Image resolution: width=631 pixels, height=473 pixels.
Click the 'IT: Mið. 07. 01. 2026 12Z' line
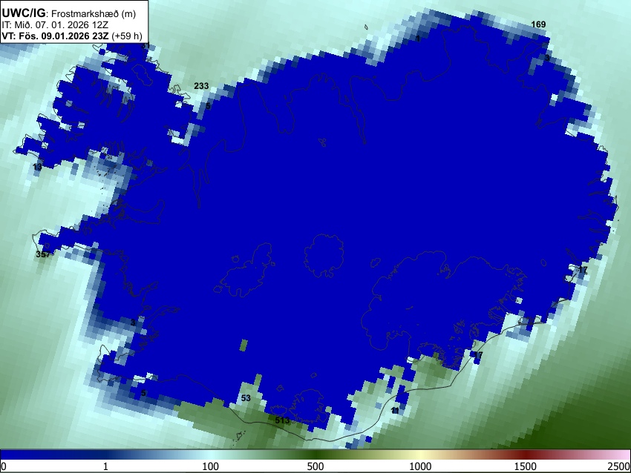tap(53, 25)
